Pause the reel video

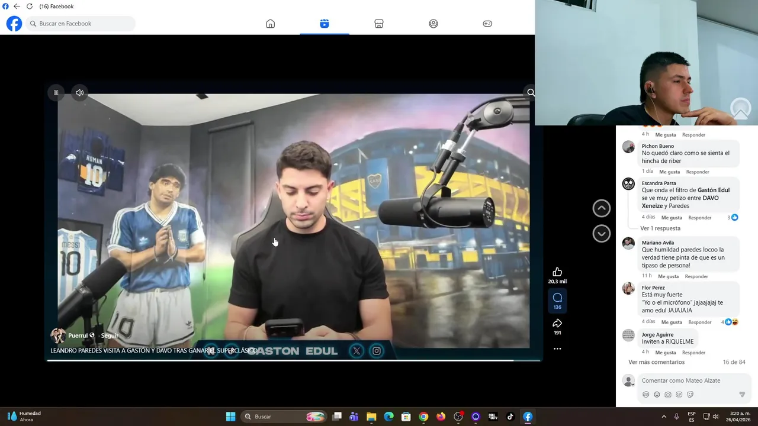coord(56,92)
